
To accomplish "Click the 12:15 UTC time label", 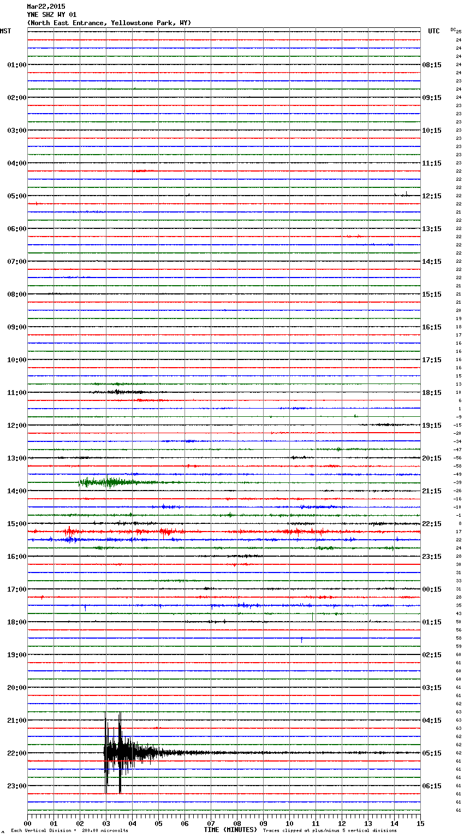I will coord(432,196).
